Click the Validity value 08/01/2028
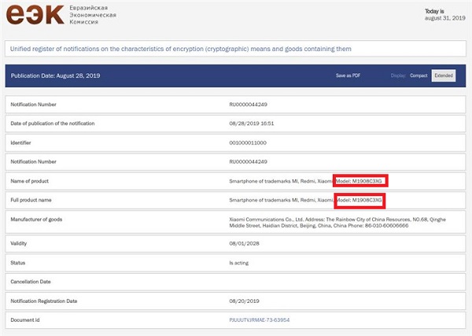Screen dimensions: 472x336 point(244,244)
